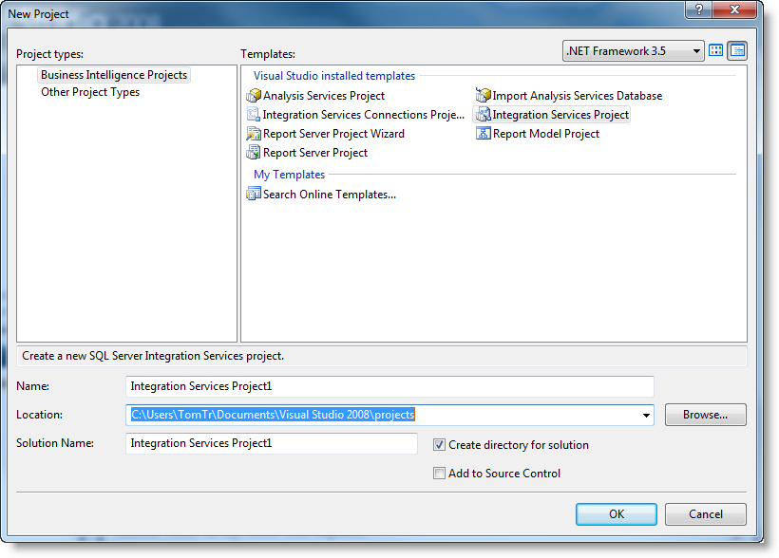Select Other Project Types
Viewport: 779px width, 558px height.
(90, 92)
